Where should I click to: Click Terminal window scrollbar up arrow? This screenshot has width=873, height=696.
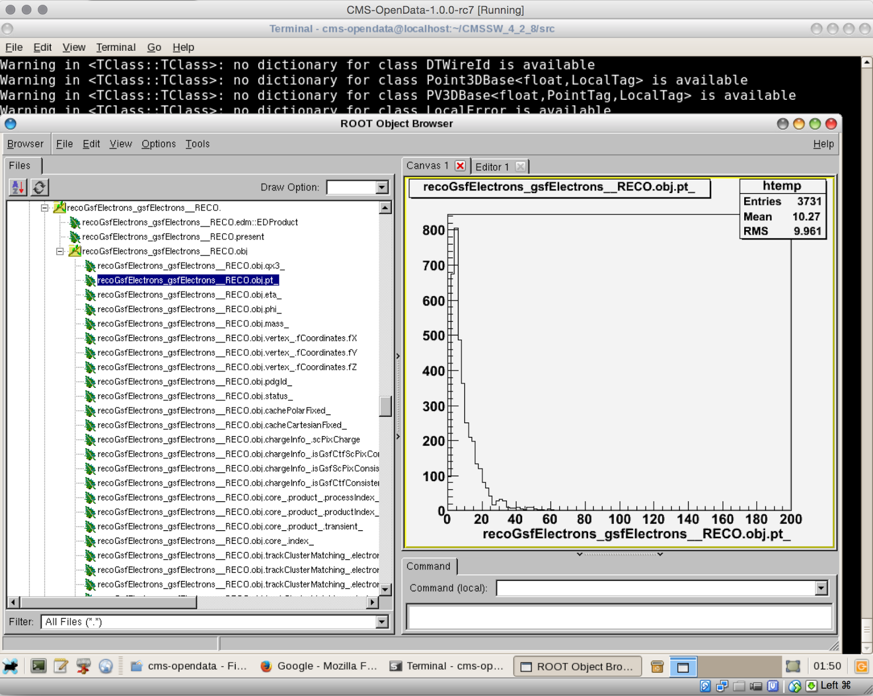867,63
